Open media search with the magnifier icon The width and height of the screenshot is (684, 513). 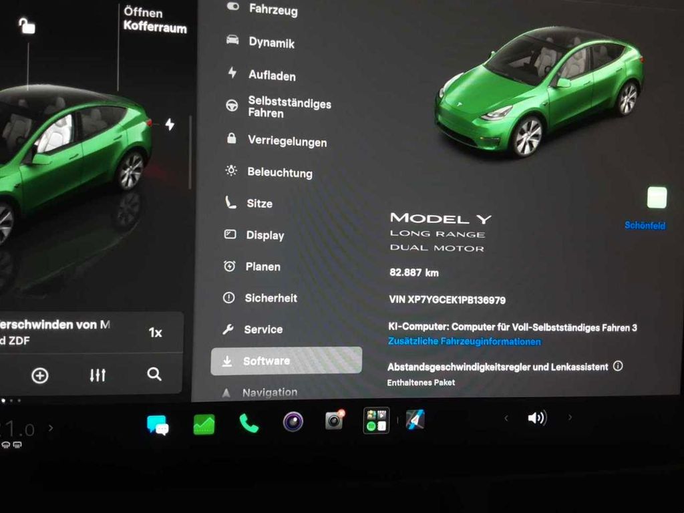coord(154,374)
